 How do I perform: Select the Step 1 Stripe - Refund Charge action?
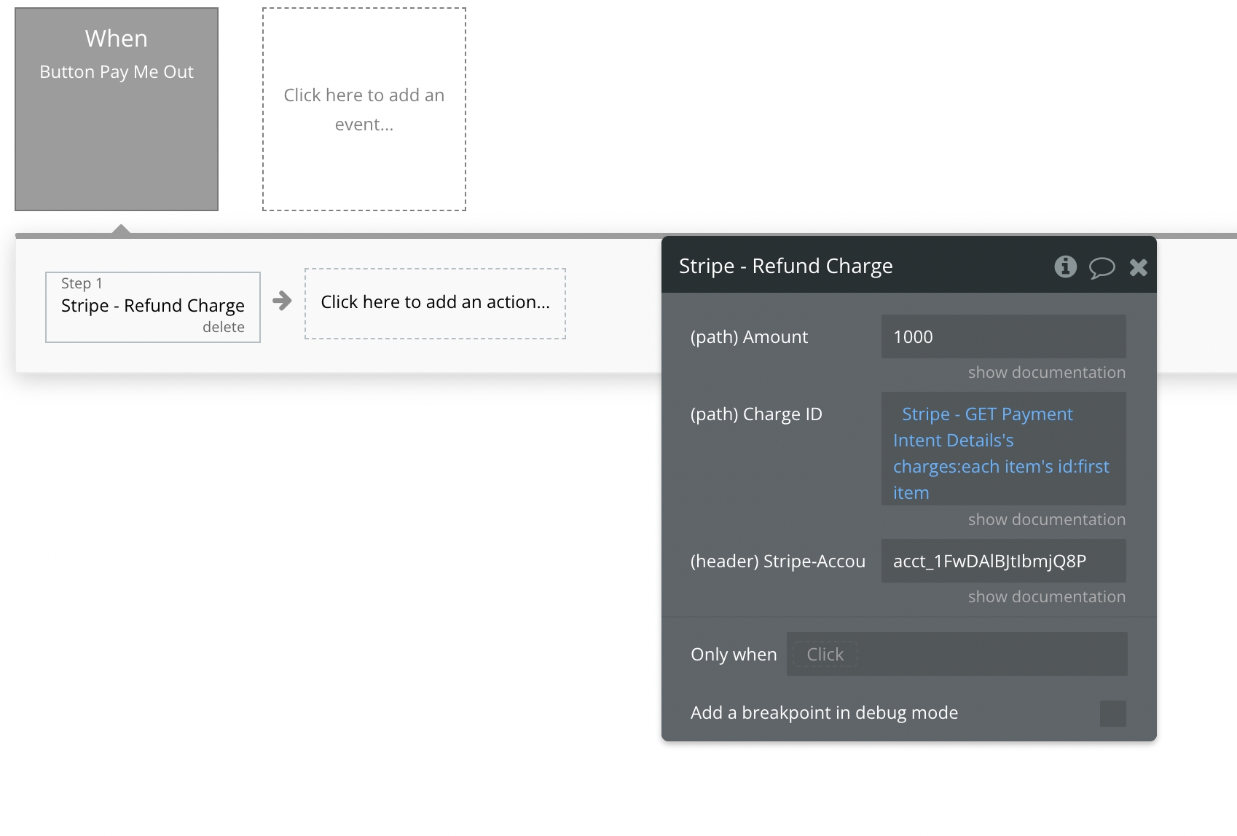(x=152, y=306)
